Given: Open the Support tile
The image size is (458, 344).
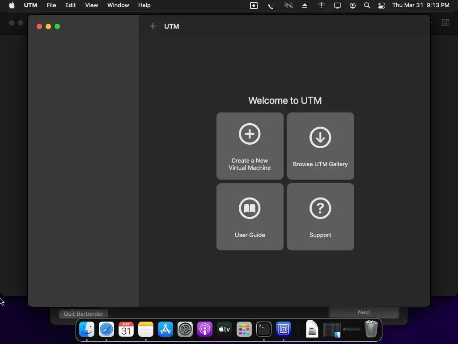Looking at the screenshot, I should [320, 217].
